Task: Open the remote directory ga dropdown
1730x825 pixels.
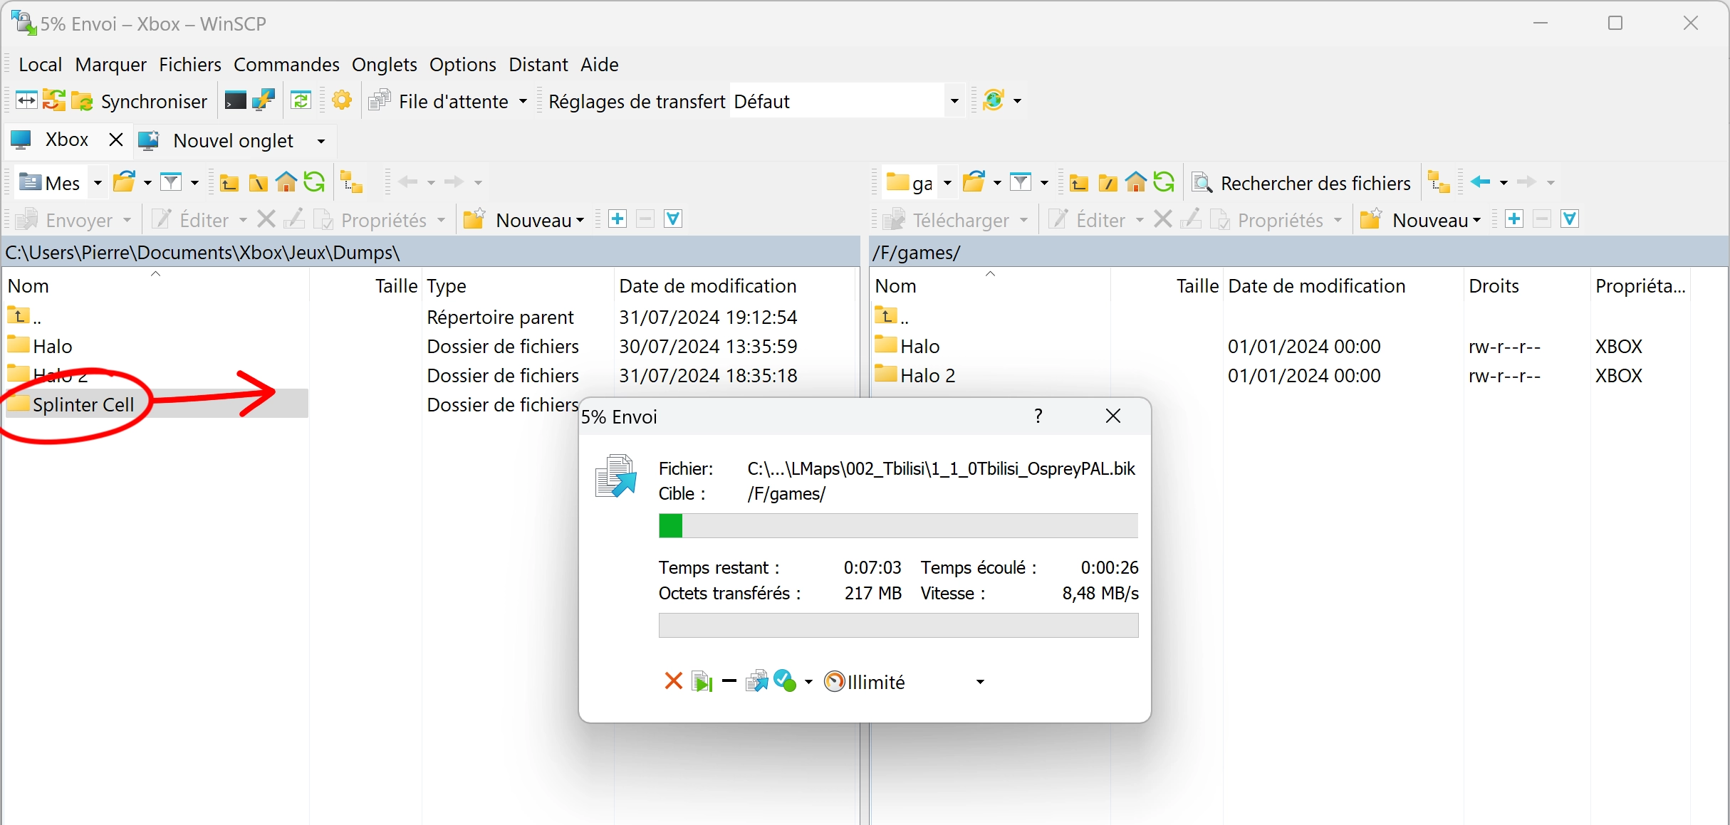Action: 947,183
